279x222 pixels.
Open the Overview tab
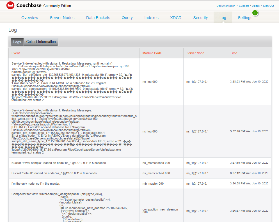point(30,18)
